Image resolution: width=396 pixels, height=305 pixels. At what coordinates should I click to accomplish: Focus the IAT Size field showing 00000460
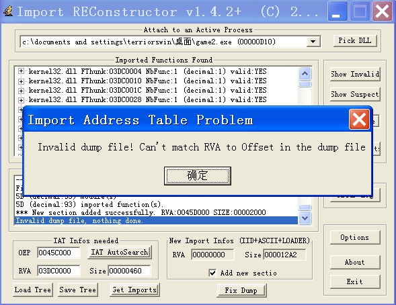coord(130,271)
